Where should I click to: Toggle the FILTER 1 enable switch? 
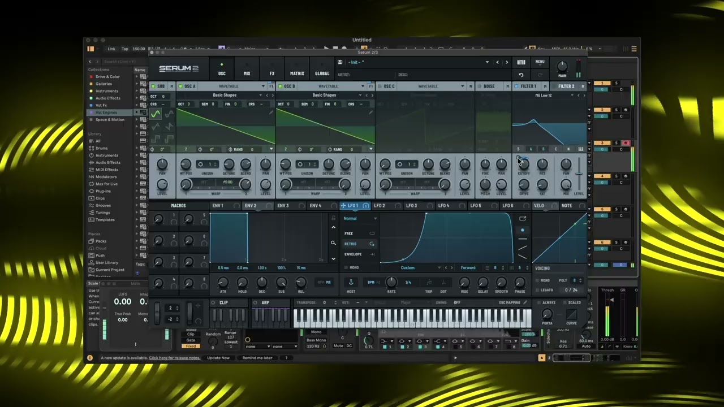(x=516, y=86)
